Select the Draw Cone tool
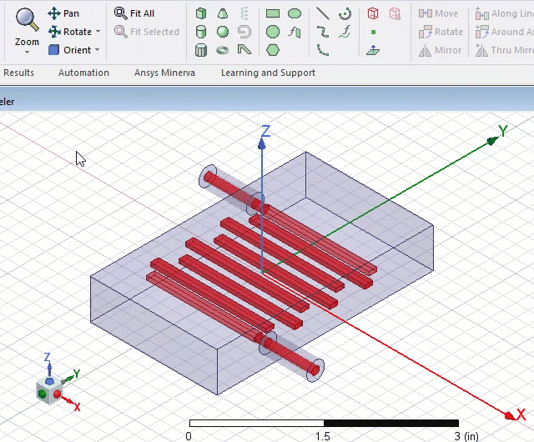 223,13
